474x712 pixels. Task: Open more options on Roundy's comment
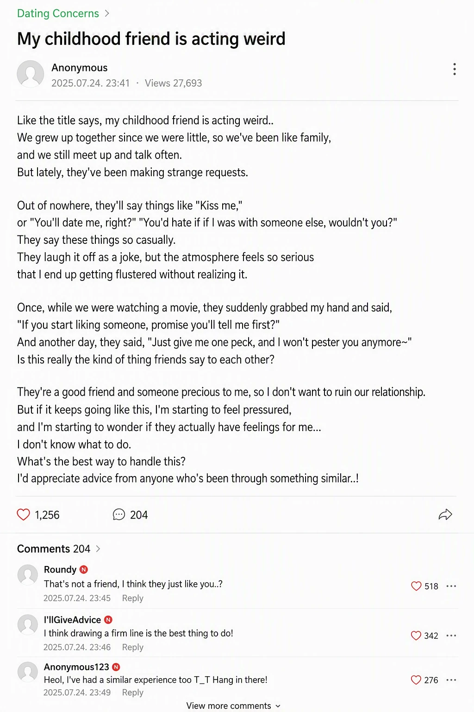pyautogui.click(x=451, y=586)
